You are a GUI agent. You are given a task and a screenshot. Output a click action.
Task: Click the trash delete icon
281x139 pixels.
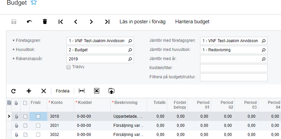[45, 22]
